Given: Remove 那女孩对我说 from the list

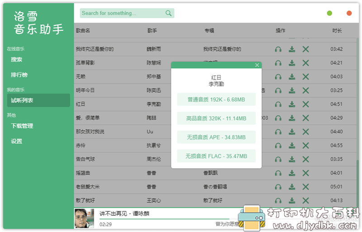Looking at the screenshot, I should click(306, 132).
